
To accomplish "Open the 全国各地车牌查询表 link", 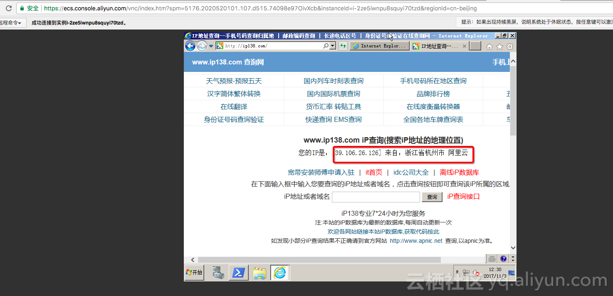I will point(433,119).
